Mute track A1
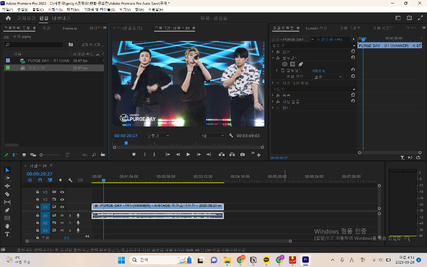 click(62, 215)
